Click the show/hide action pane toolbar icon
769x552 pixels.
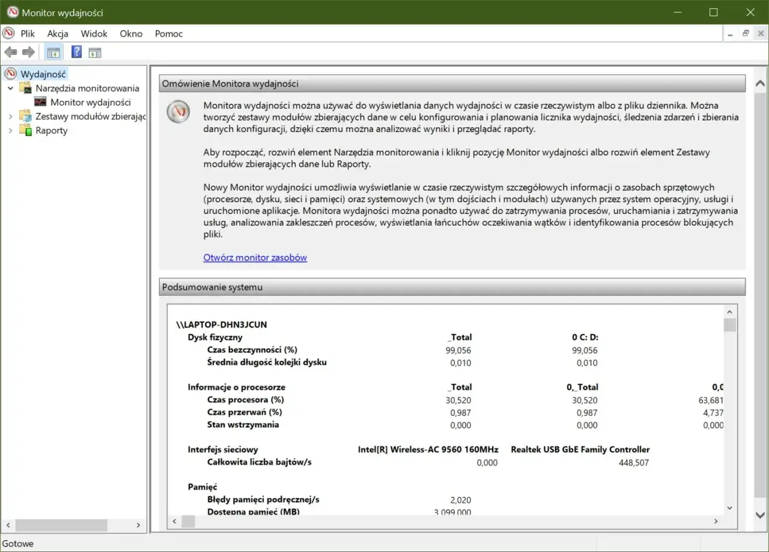point(94,52)
